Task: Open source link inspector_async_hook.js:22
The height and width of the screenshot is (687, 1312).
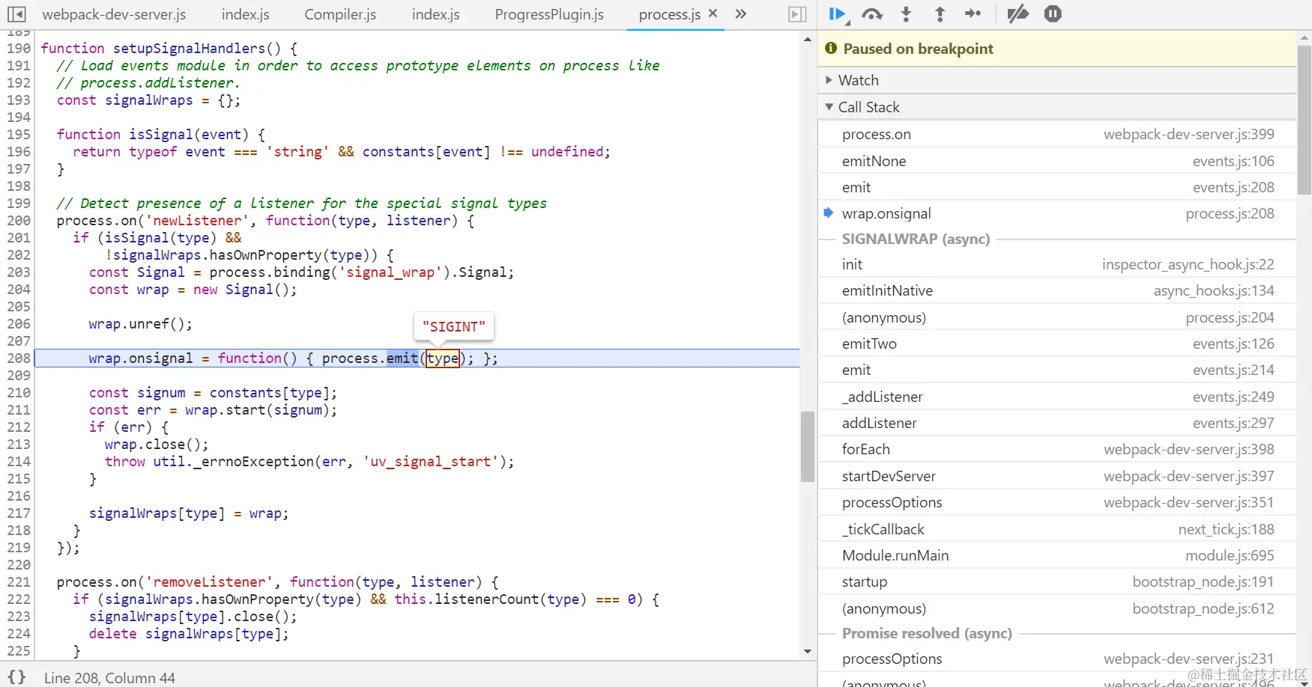Action: pos(1188,264)
